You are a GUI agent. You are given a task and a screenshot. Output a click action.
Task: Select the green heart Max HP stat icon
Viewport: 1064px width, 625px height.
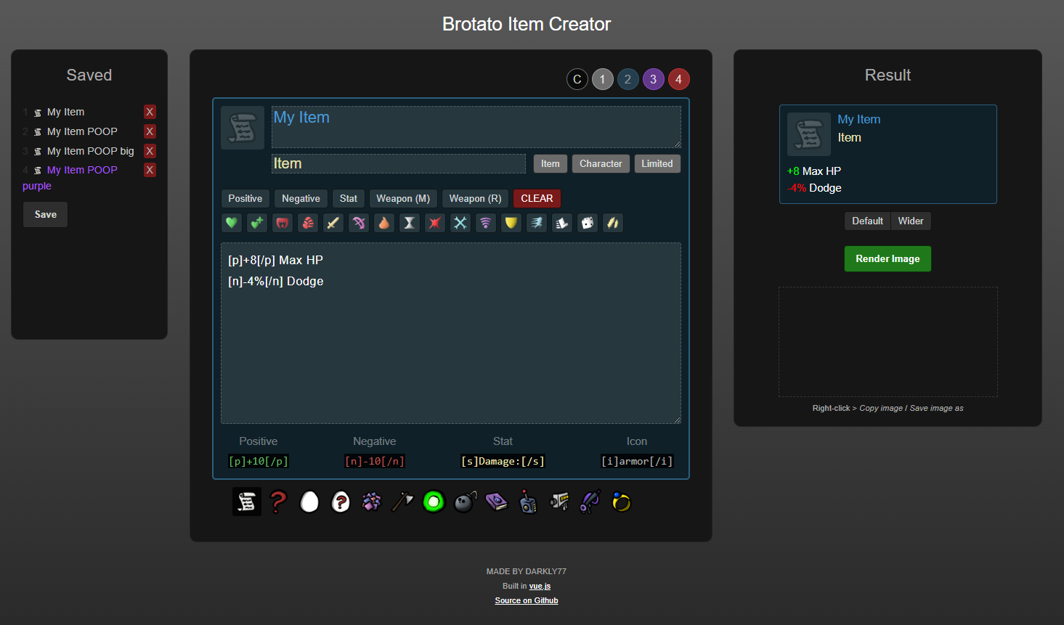[231, 223]
